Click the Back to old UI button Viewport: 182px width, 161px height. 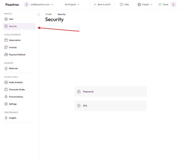coord(102,5)
